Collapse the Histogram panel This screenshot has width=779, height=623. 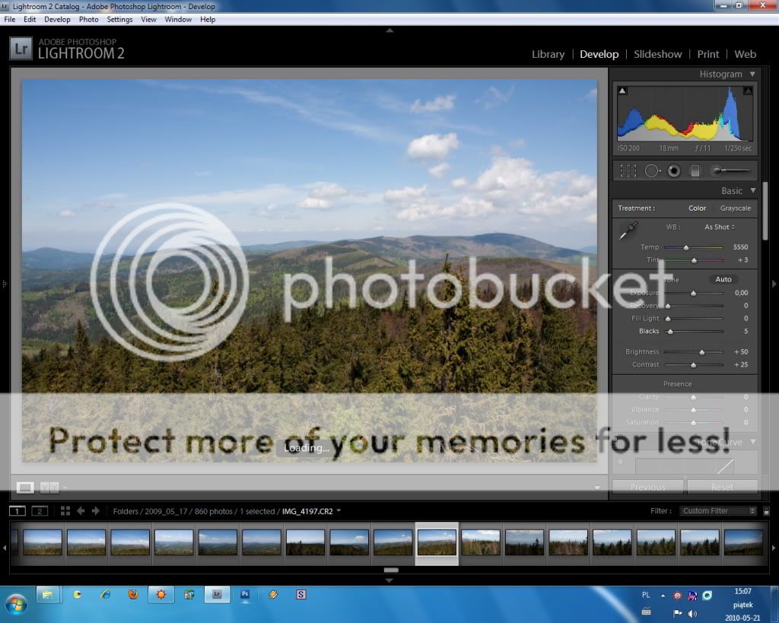(x=752, y=74)
